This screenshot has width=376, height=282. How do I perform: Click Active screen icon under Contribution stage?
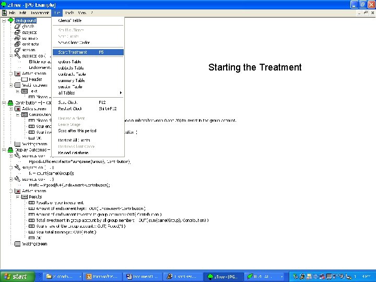(x=17, y=109)
